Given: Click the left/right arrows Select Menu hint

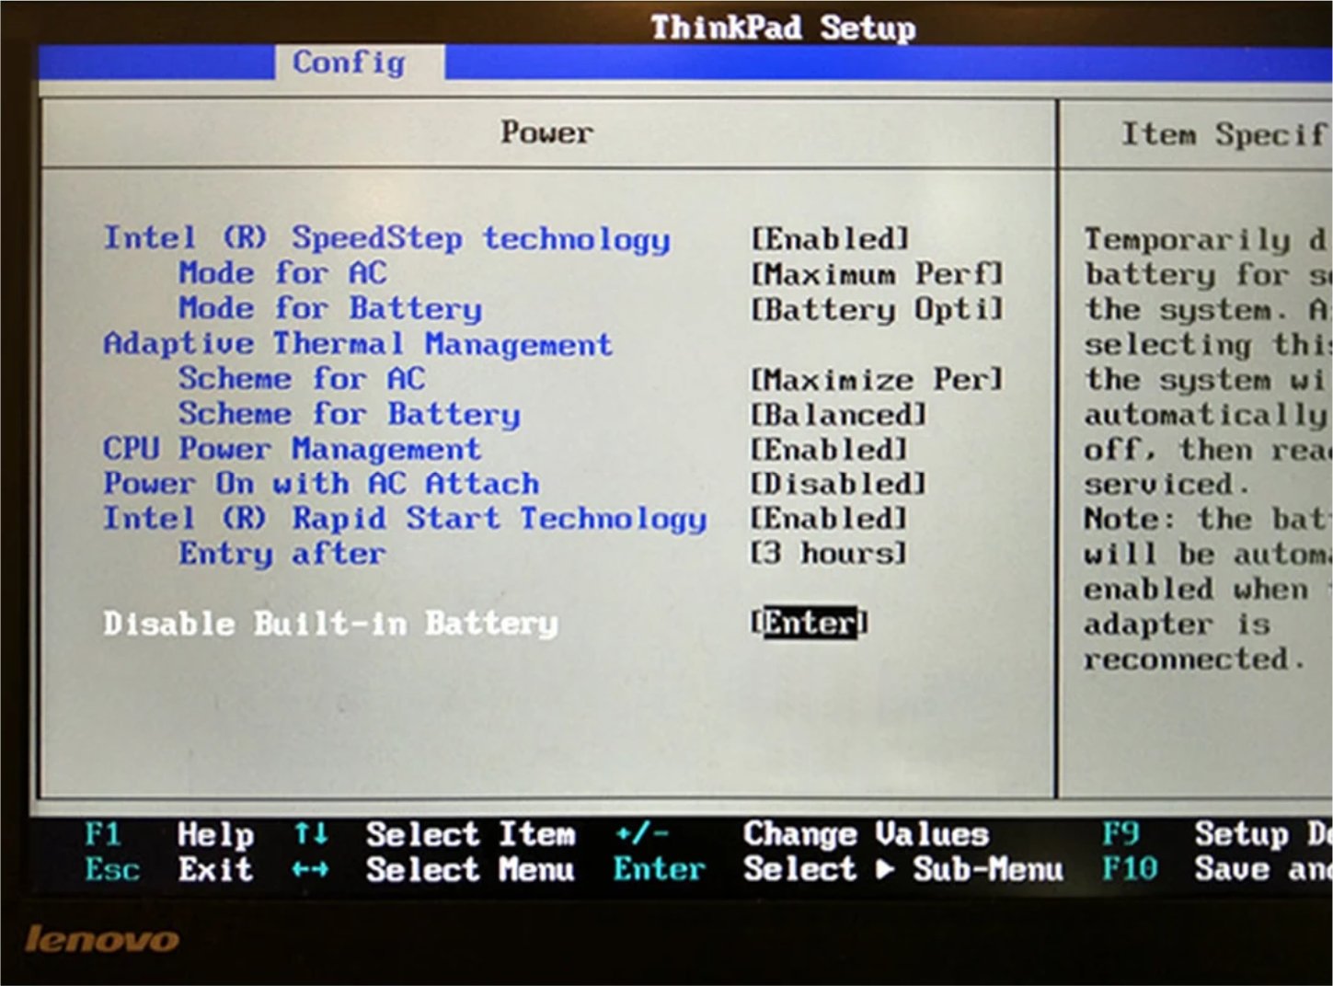Looking at the screenshot, I should (433, 869).
